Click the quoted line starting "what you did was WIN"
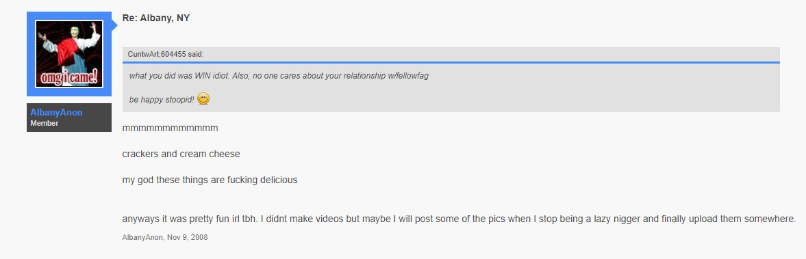The image size is (806, 259). [x=279, y=76]
